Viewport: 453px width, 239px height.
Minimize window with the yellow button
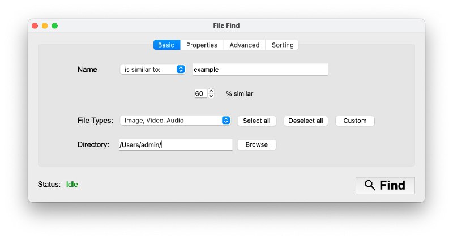(x=45, y=25)
